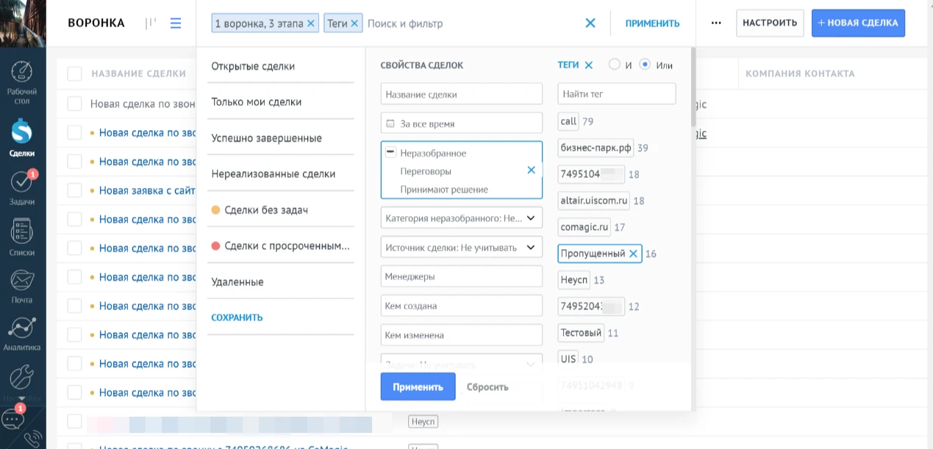Click the user avatar thumbnail in the corner
This screenshot has height=449, width=933.
23,23
